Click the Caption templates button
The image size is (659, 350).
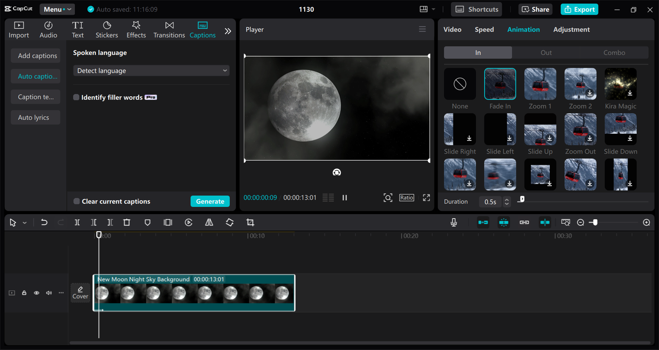36,97
